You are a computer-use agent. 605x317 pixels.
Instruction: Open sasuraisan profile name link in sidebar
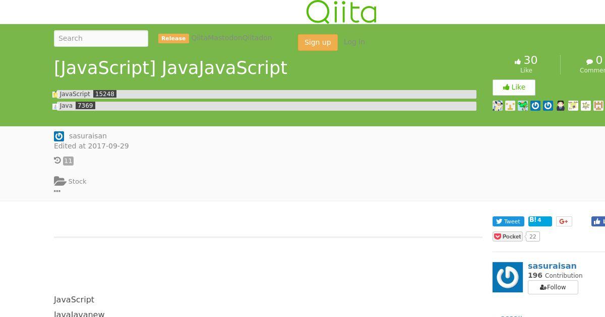tap(552, 266)
